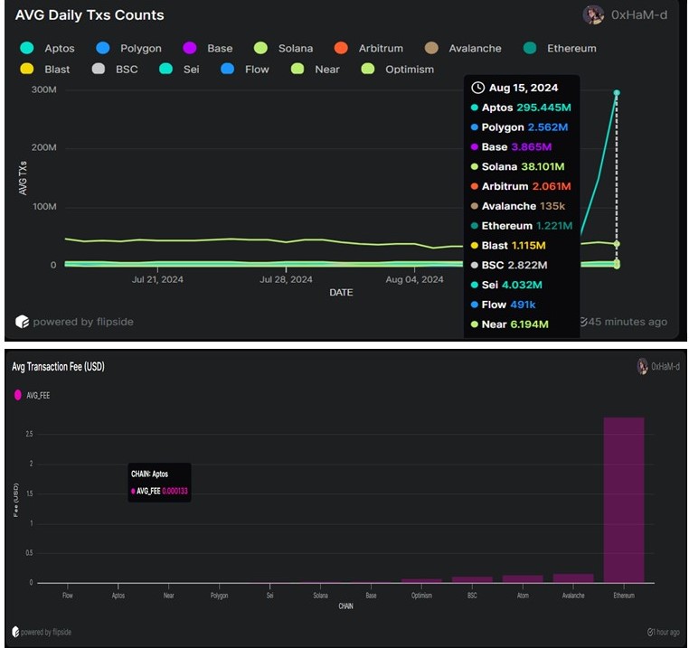Click flipside logo icon in top chart
Viewport: 689px width, 648px height.
[x=22, y=322]
